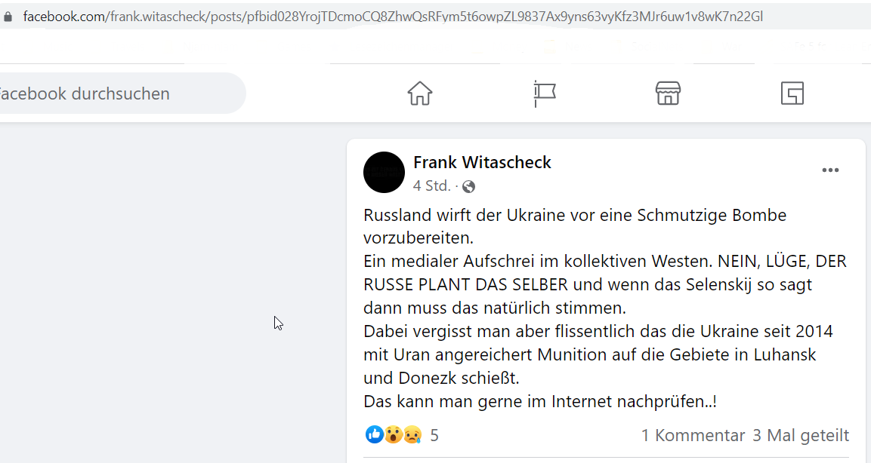Screen dimensions: 871x463
Task: Open the post's three-dot options menu
Action: [x=830, y=170]
